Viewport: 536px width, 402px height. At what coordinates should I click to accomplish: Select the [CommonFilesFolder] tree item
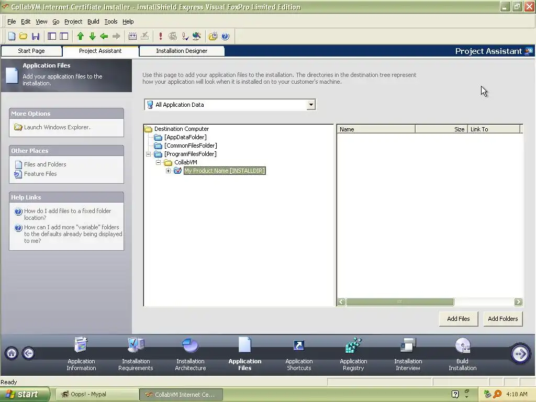[191, 146]
